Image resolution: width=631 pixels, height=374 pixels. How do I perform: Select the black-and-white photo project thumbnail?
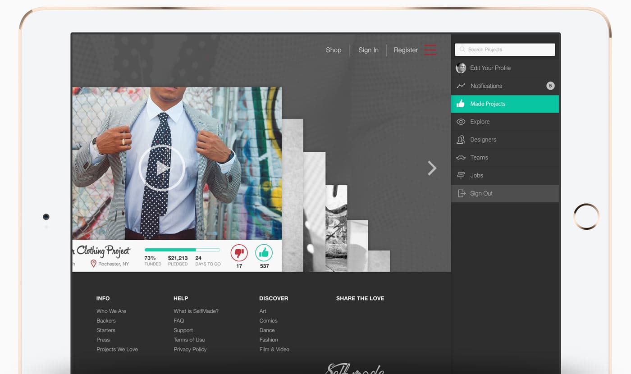336,228
